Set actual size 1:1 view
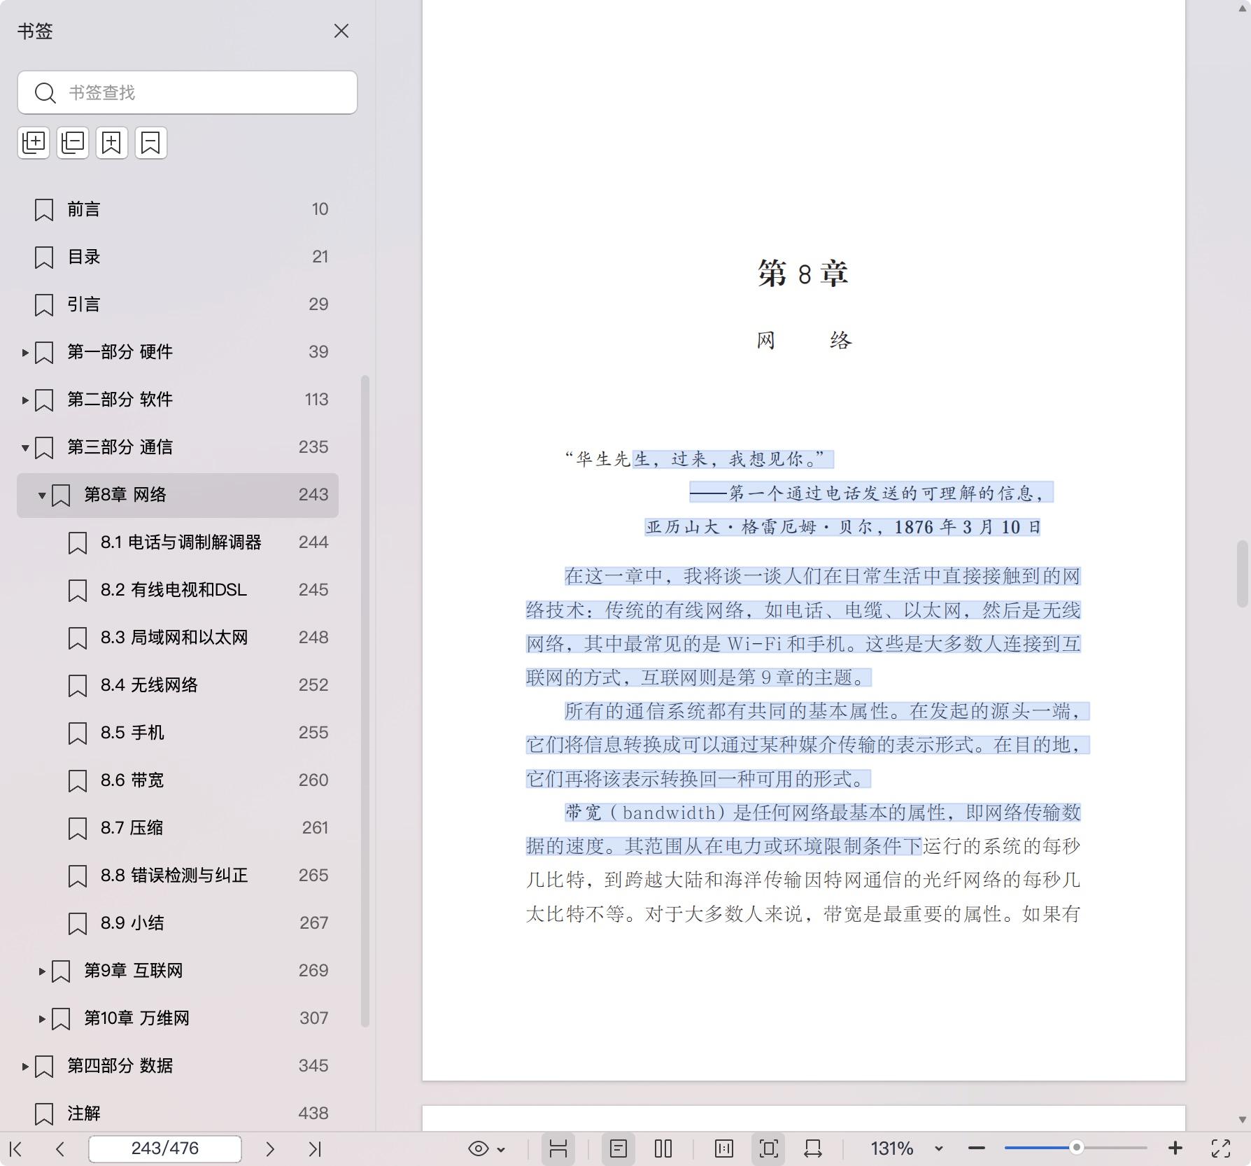The height and width of the screenshot is (1166, 1251). point(724,1149)
